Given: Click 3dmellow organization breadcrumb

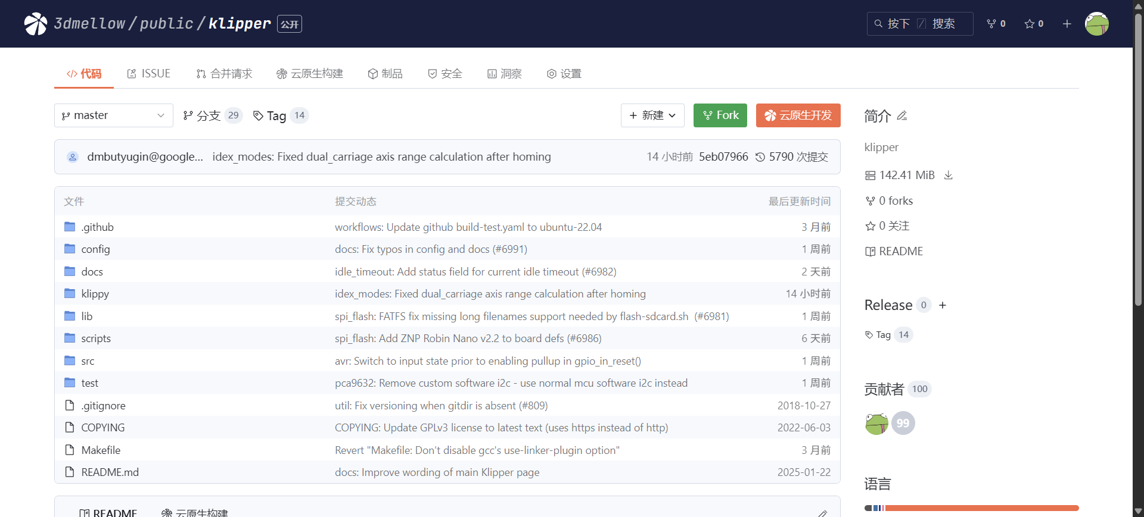Looking at the screenshot, I should (x=89, y=23).
